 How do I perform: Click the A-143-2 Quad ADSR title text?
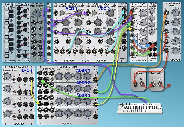coord(67,67)
